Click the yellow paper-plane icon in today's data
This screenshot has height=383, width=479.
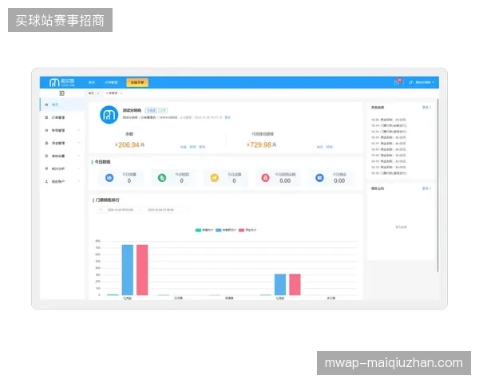pos(215,177)
